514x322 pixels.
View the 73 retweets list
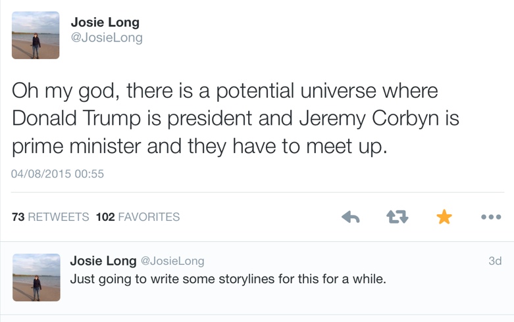51,217
